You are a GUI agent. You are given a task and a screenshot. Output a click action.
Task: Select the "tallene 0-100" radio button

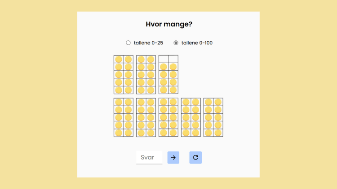pyautogui.click(x=176, y=43)
